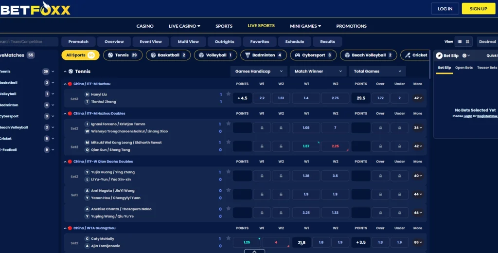Screen dimensions: 498x253
Task: Favorite Anri Nagata / JiaYi Wang match star
Action: pos(229,190)
